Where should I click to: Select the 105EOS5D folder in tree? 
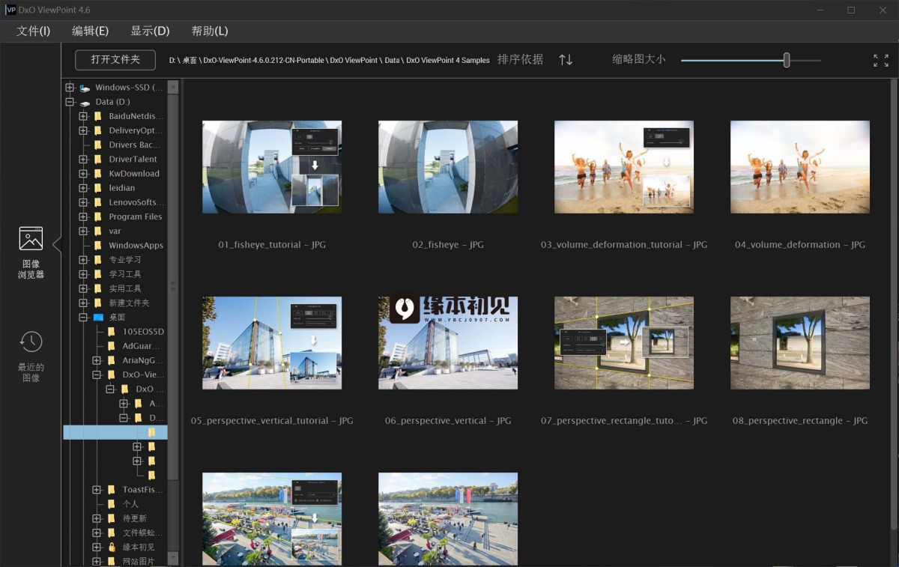pyautogui.click(x=143, y=331)
